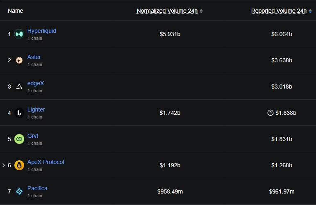Click the Lighter logo icon
Screen dimensions: 316x205
pyautogui.click(x=19, y=113)
